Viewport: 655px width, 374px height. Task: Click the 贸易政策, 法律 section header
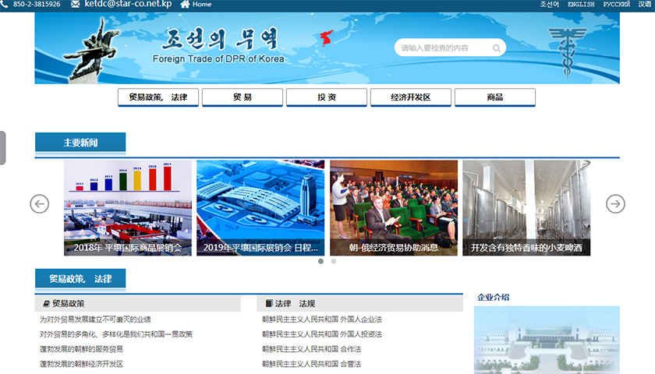coord(80,279)
